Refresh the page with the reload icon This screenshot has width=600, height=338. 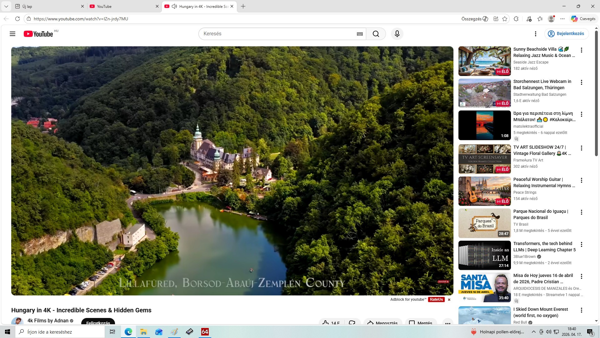coord(17,19)
